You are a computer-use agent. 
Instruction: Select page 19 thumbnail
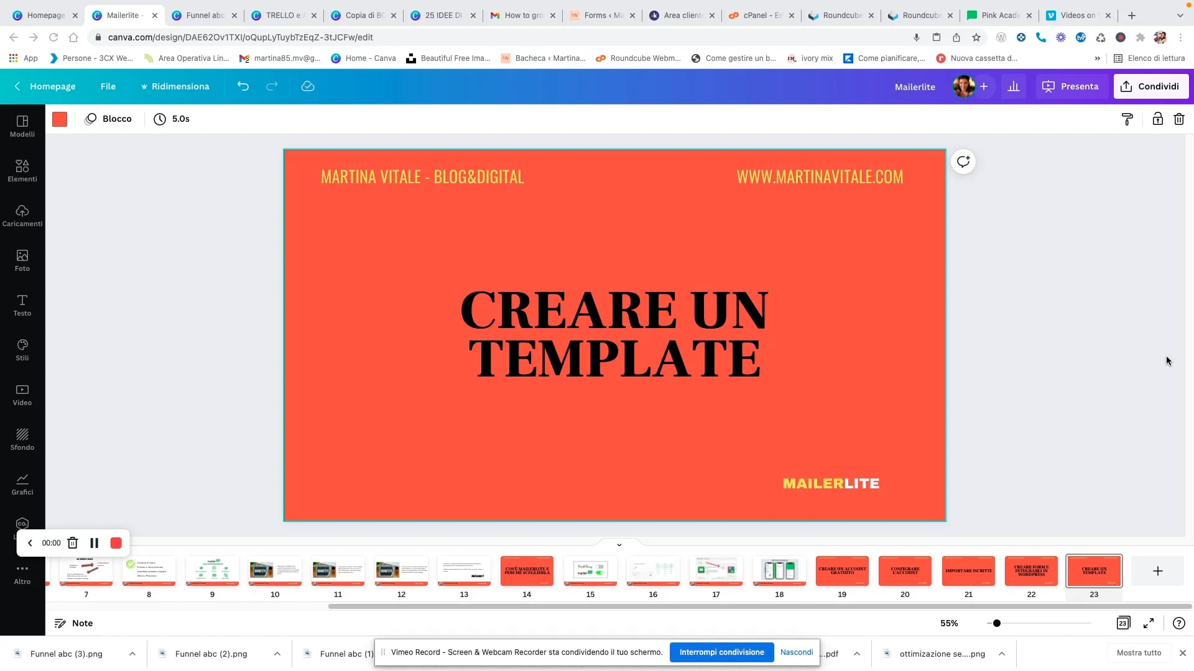click(842, 571)
